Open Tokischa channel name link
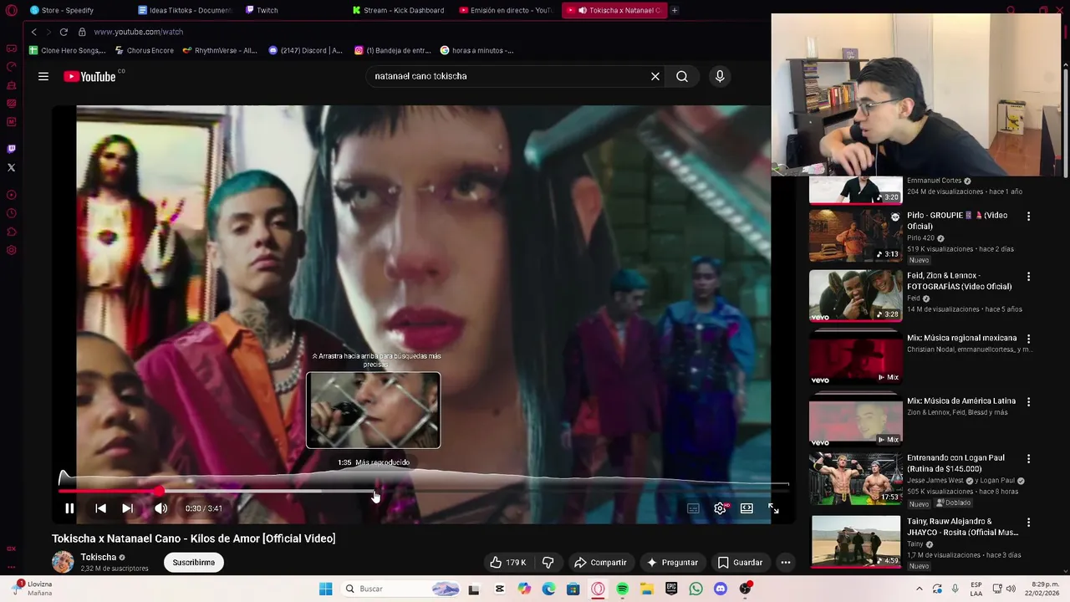The width and height of the screenshot is (1070, 602). click(x=99, y=557)
